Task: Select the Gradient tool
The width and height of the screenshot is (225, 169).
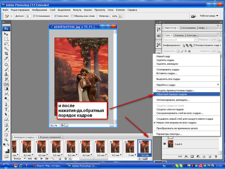Action: point(6,89)
